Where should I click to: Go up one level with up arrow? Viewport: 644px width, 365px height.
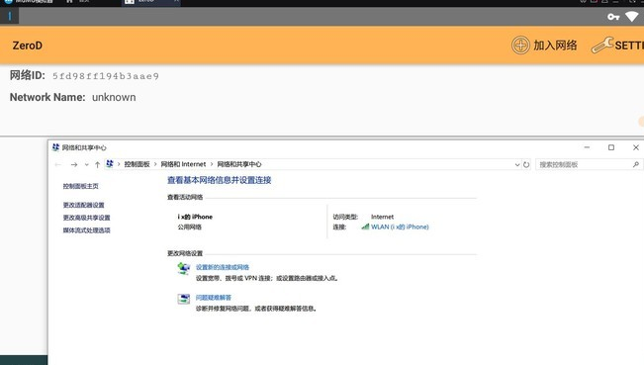tap(97, 164)
